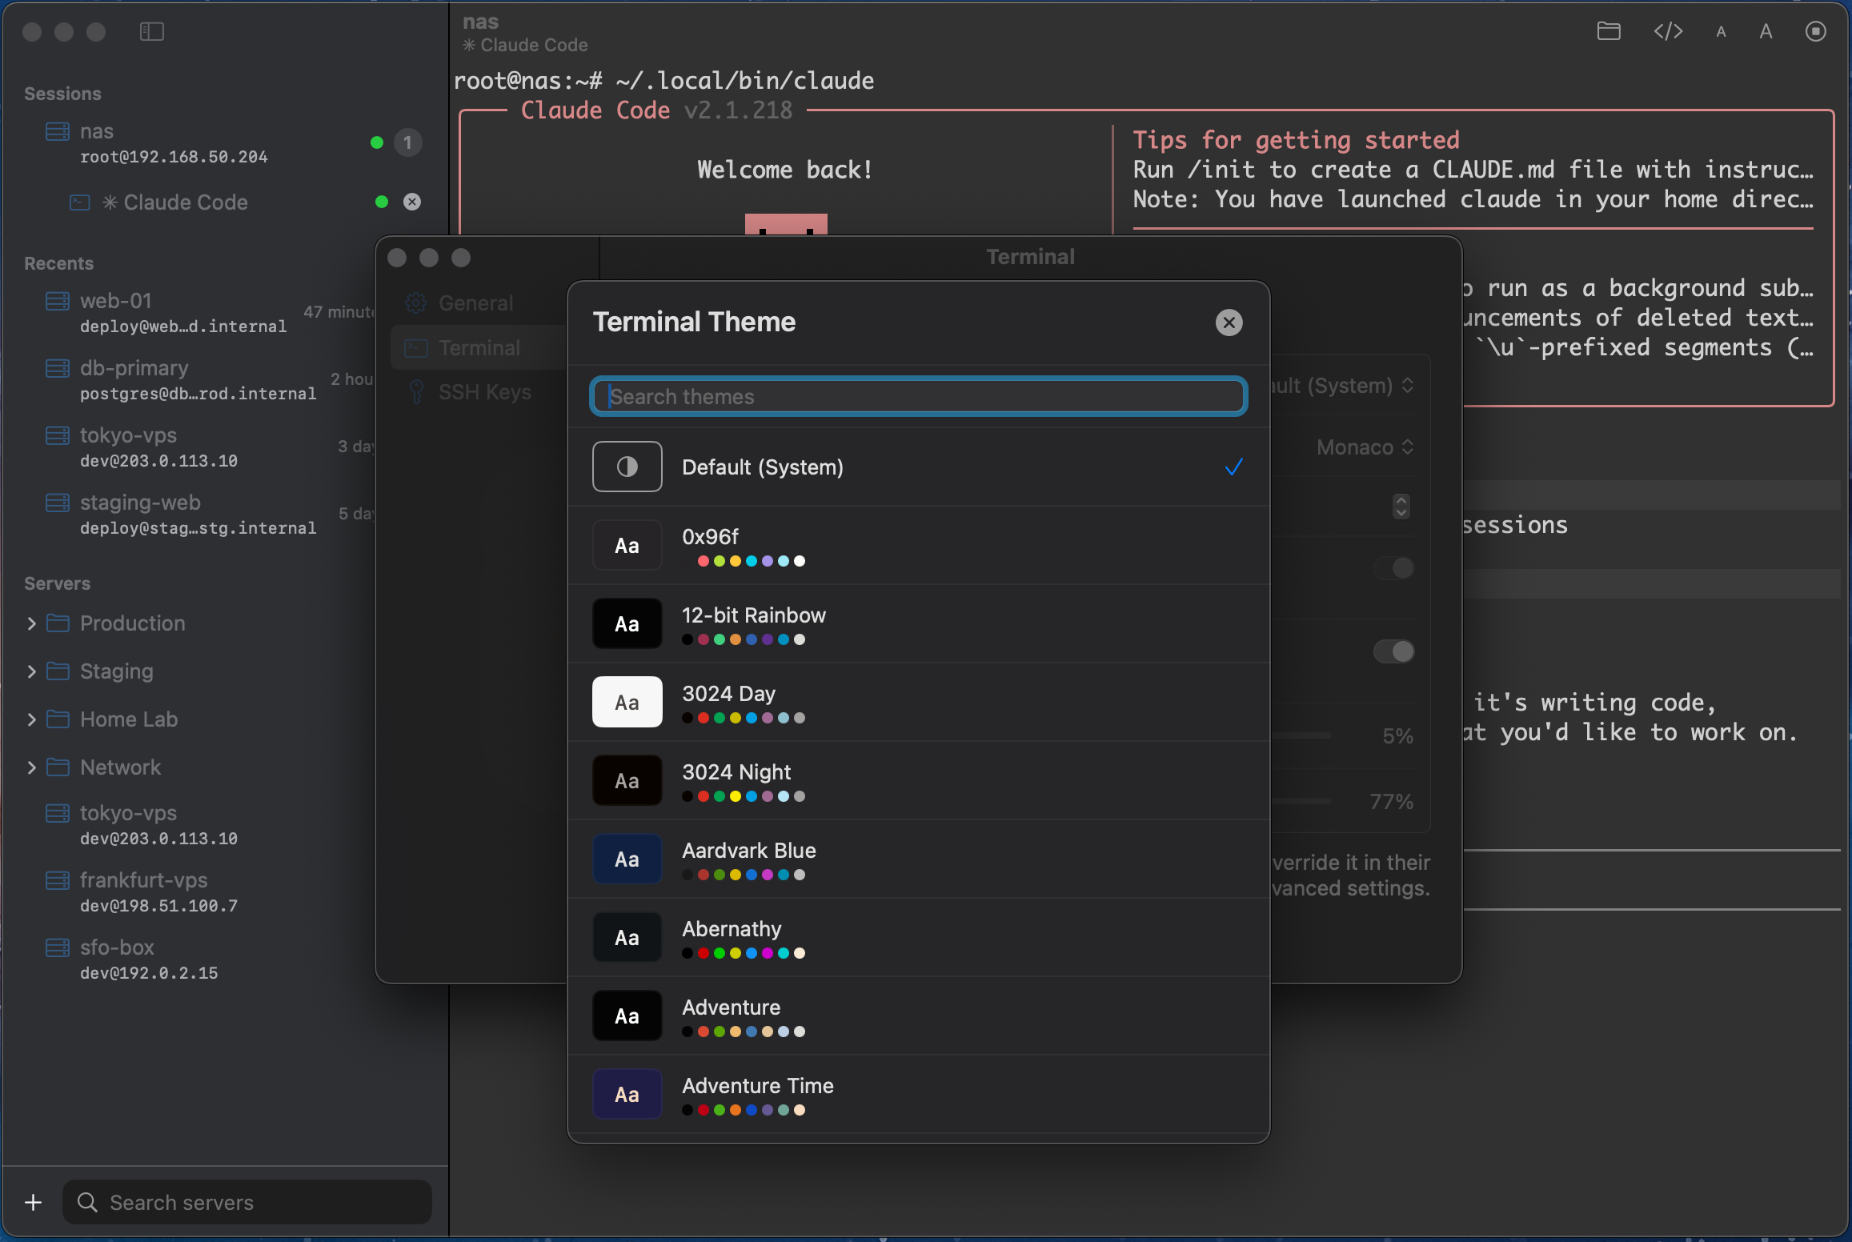This screenshot has width=1852, height=1242.
Task: Click the search magnifier icon
Action: pos(87,1202)
